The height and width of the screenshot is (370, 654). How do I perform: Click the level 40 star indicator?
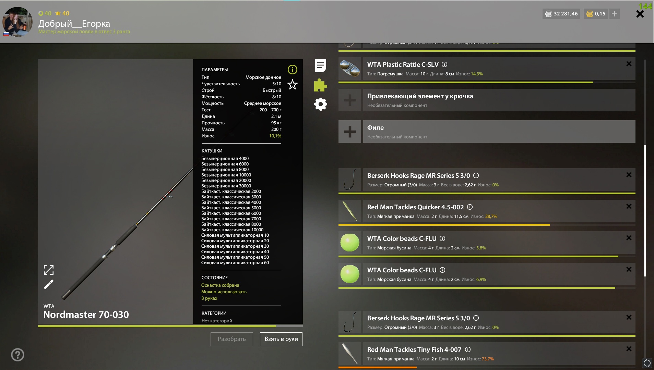[62, 13]
